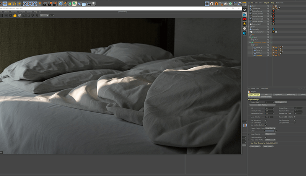Click the deformer Bend icon

(79, 3)
